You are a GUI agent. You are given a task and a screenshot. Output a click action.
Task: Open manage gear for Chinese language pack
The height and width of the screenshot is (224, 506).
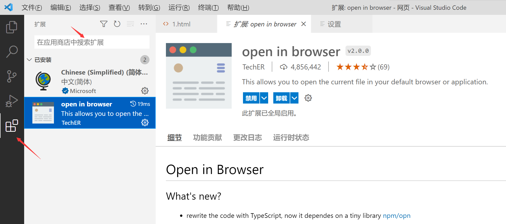pyautogui.click(x=145, y=91)
